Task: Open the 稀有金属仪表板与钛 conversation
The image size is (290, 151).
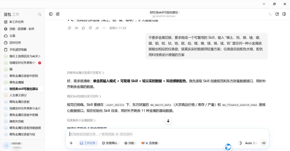Action: [x=22, y=134]
